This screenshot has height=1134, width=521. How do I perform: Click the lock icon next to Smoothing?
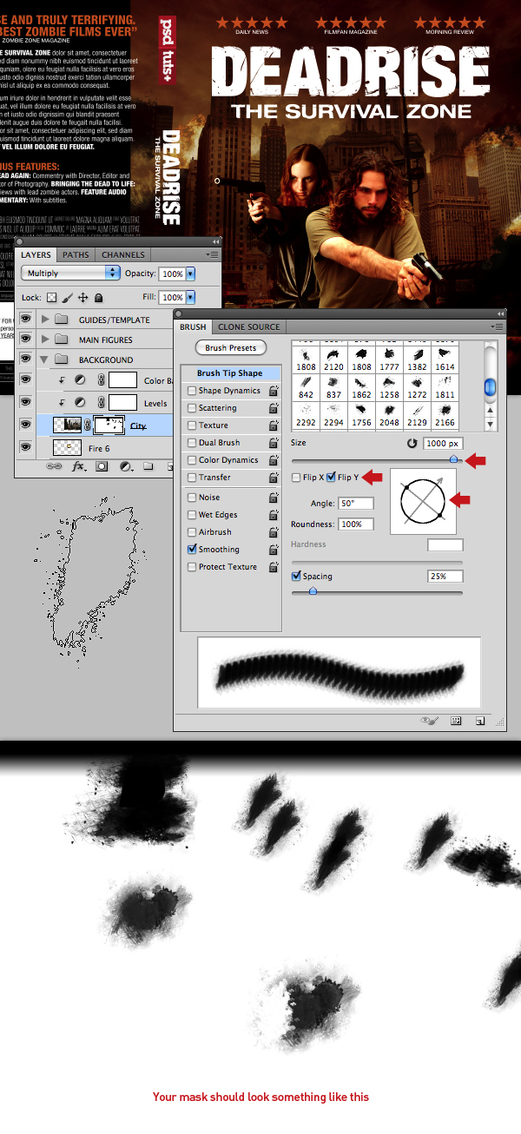[274, 550]
